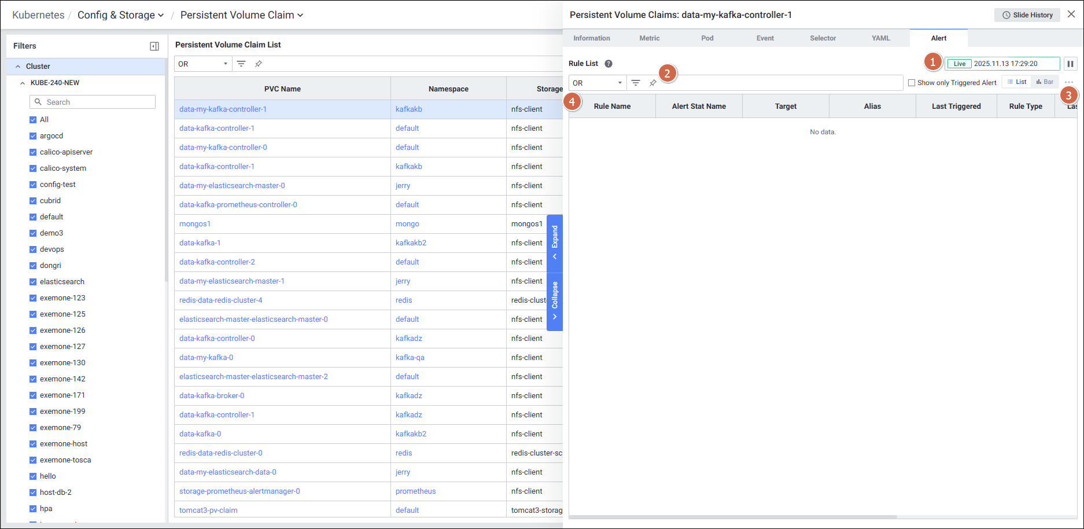Click the Slide History button

click(1027, 15)
